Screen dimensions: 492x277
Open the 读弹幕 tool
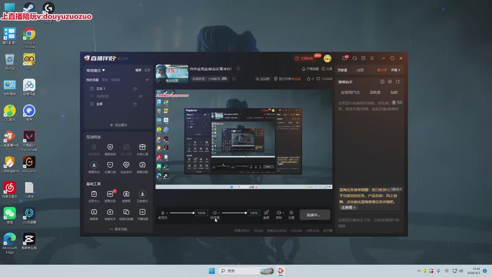[126, 194]
